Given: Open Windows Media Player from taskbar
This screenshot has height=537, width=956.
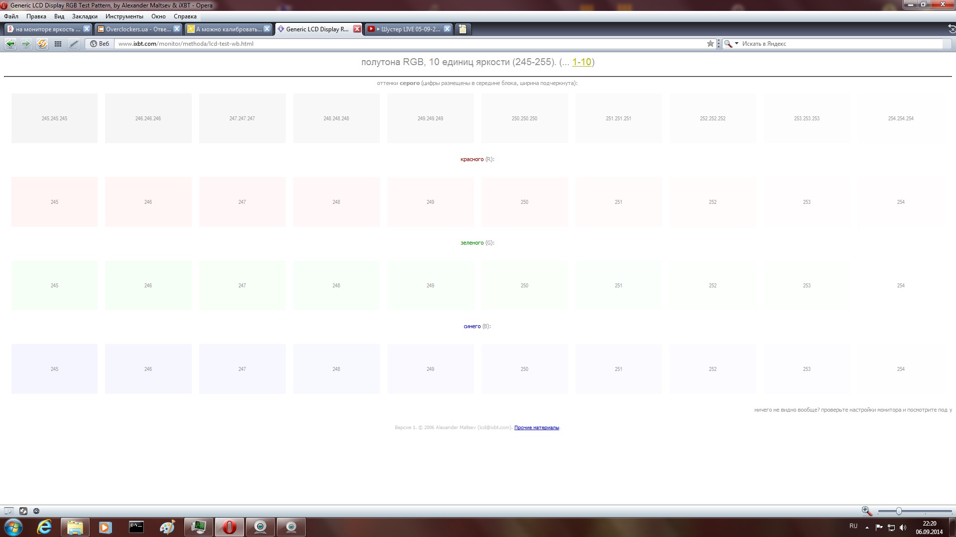Looking at the screenshot, I should (106, 527).
